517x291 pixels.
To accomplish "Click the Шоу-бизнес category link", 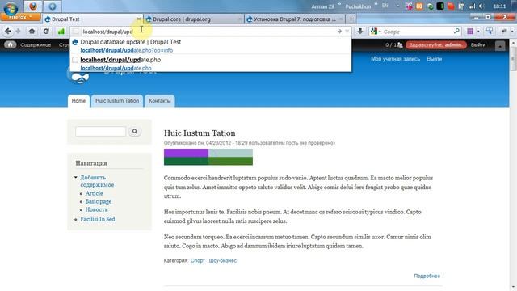I will click(x=223, y=260).
